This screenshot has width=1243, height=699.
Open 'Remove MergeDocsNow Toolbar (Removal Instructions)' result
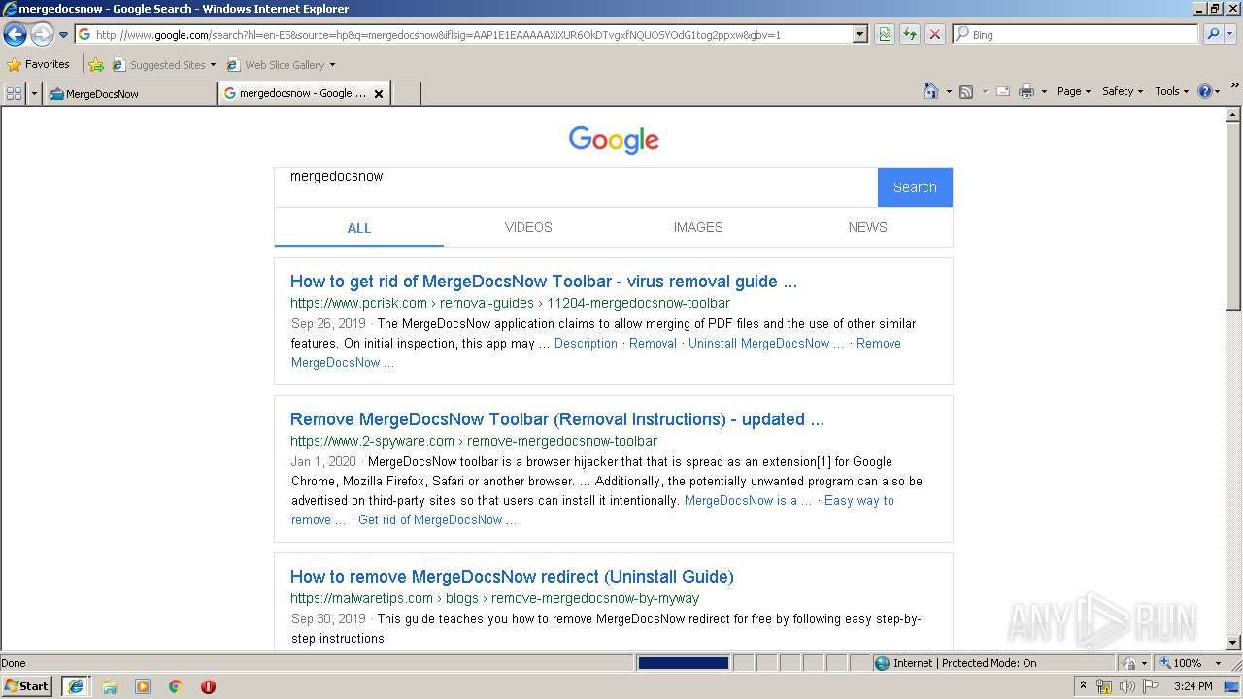pyautogui.click(x=557, y=419)
